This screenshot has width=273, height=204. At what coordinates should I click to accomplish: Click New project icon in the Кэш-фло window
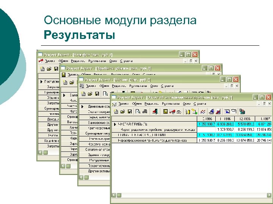(42, 69)
